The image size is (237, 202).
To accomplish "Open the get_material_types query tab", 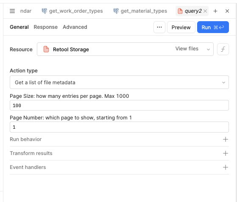I will [x=140, y=11].
